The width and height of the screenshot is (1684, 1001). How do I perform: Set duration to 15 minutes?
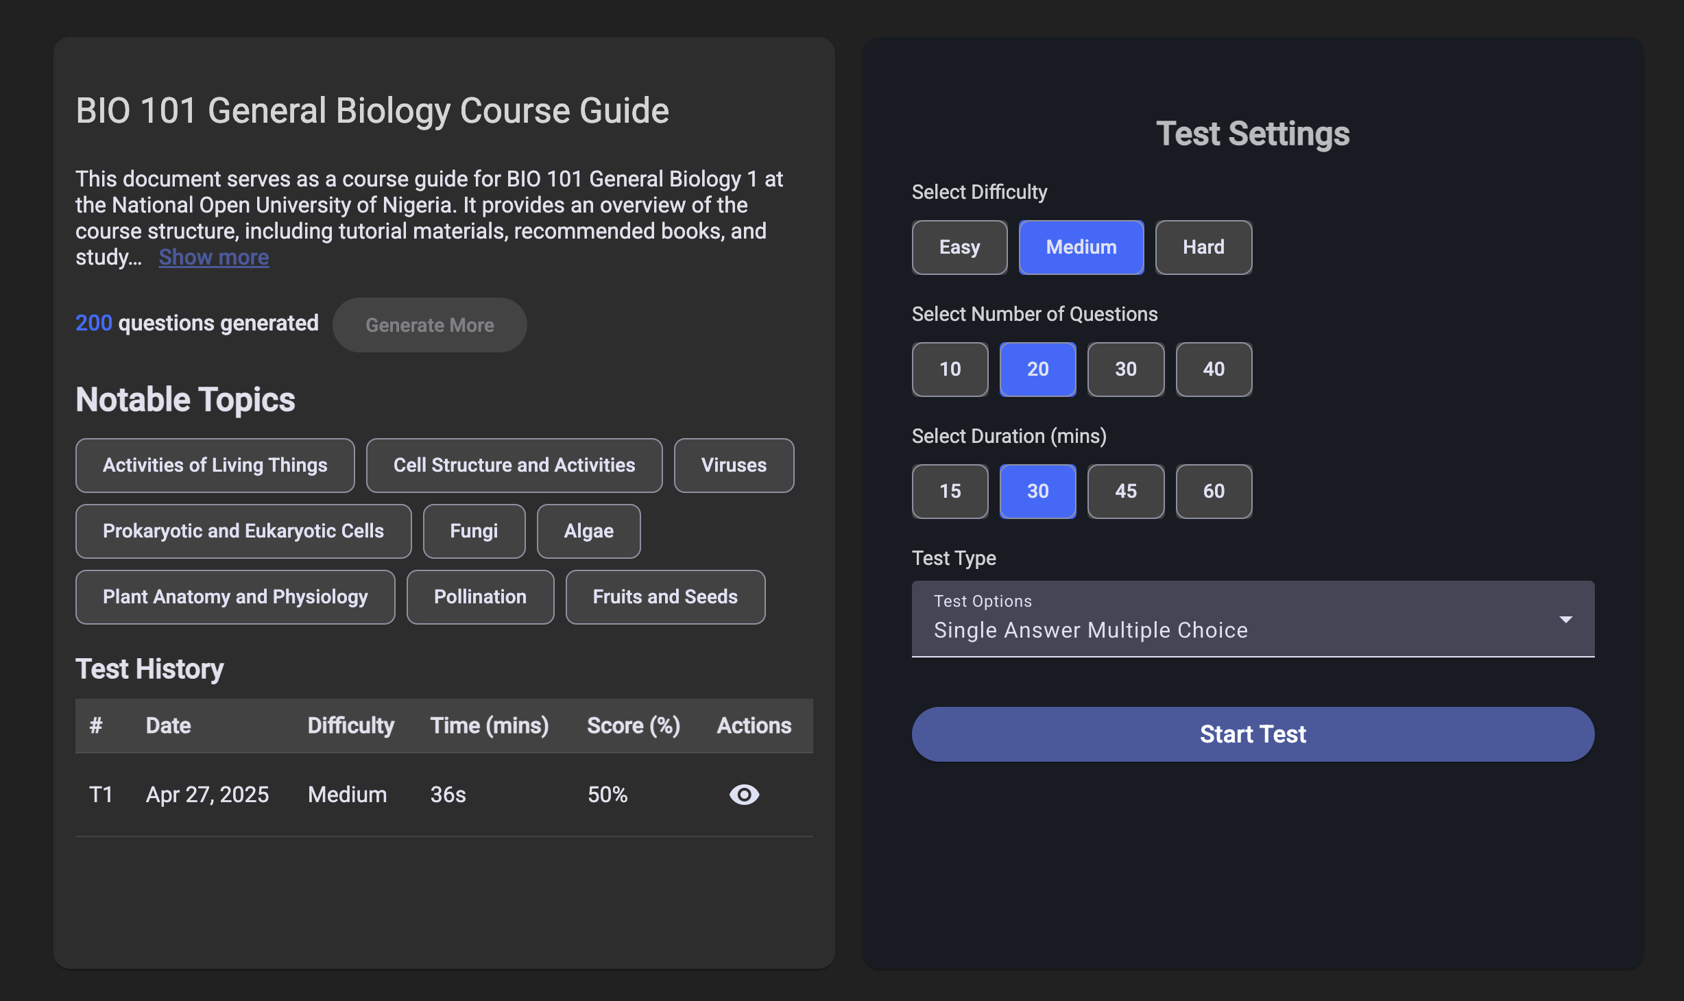tap(950, 491)
